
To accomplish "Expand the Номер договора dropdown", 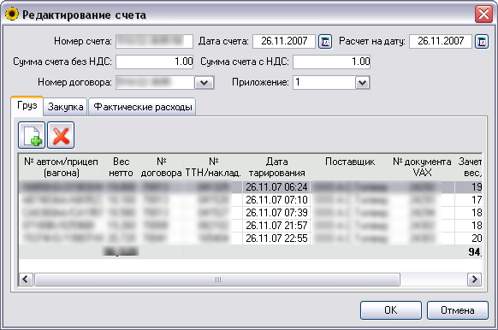I will point(204,82).
